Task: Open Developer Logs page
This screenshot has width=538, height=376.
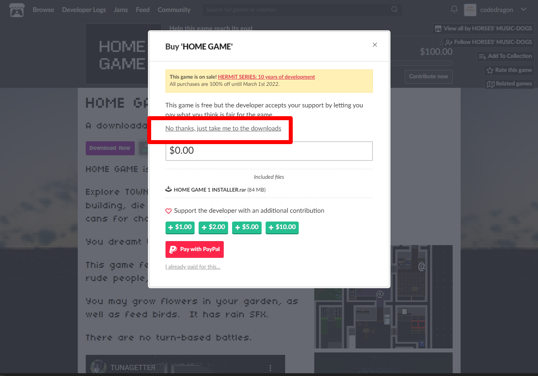Action: 84,10
